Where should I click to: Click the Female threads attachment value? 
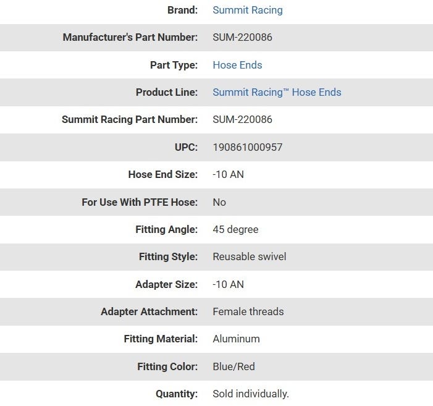point(248,311)
